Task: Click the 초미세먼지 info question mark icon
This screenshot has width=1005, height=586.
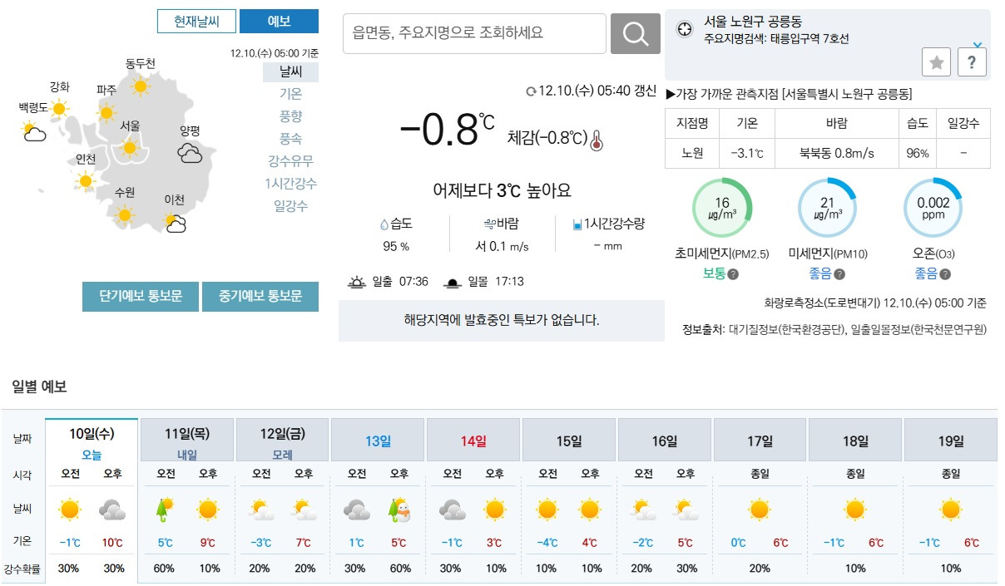Action: click(x=733, y=274)
